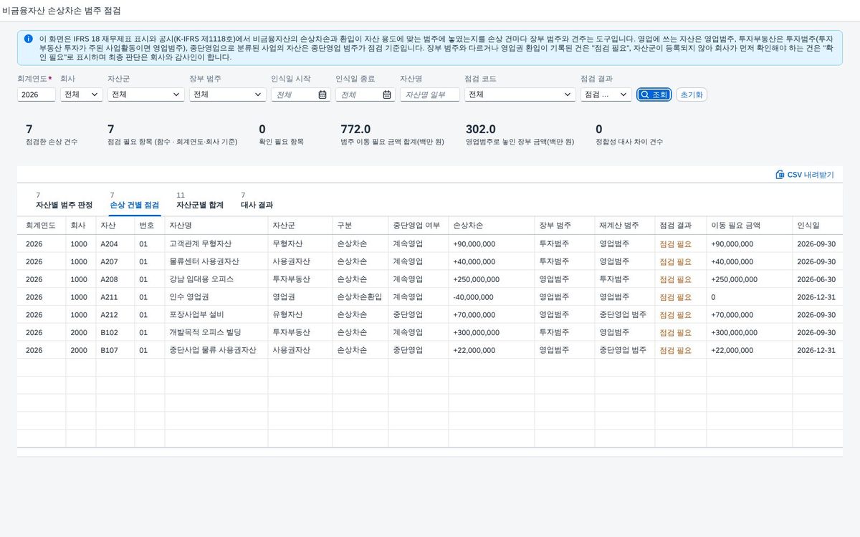
Task: Click the 이동 필요 금액 column header
Action: point(749,225)
